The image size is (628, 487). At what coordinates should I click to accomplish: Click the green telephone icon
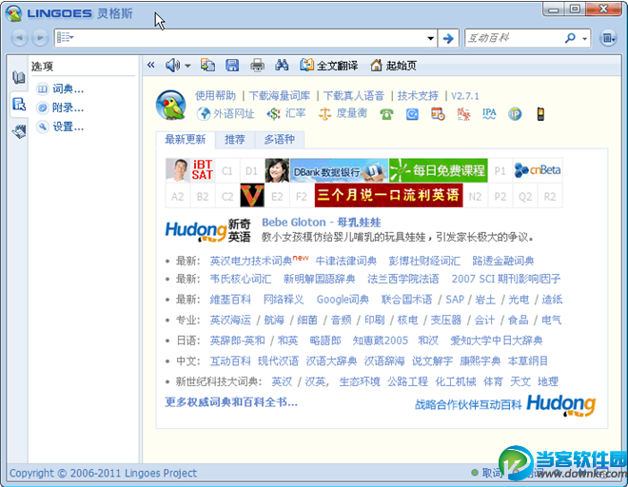click(x=386, y=114)
